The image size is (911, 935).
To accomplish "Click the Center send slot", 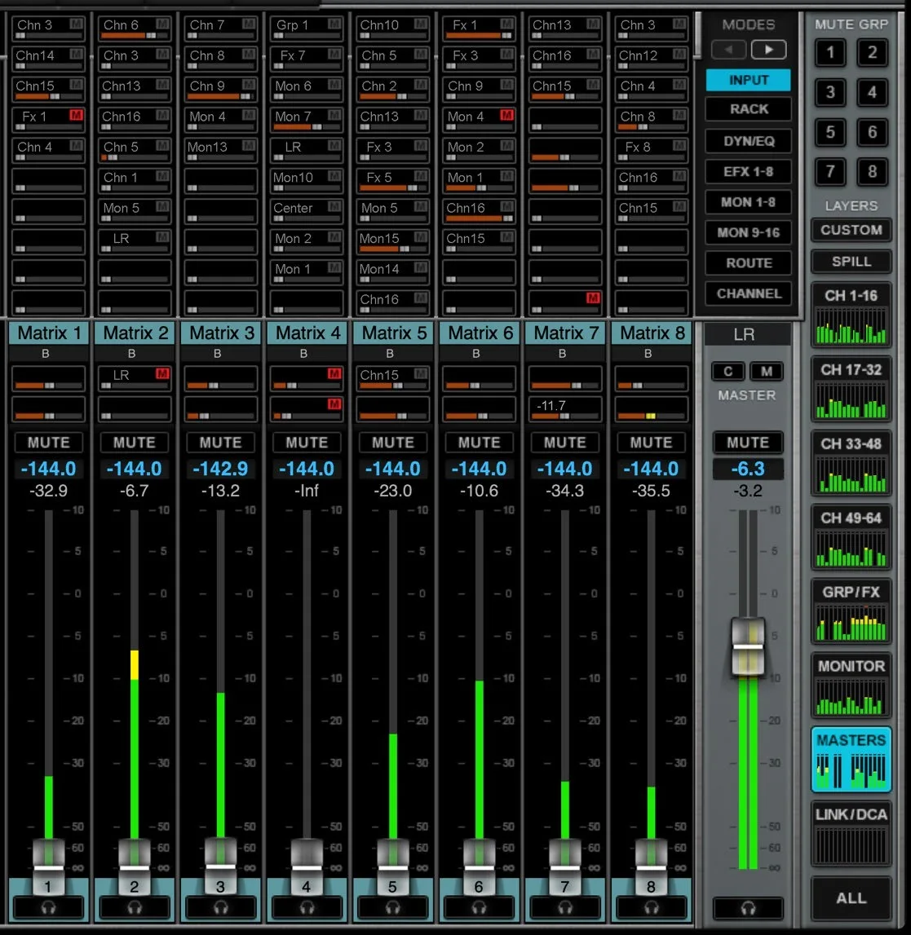I will (307, 211).
